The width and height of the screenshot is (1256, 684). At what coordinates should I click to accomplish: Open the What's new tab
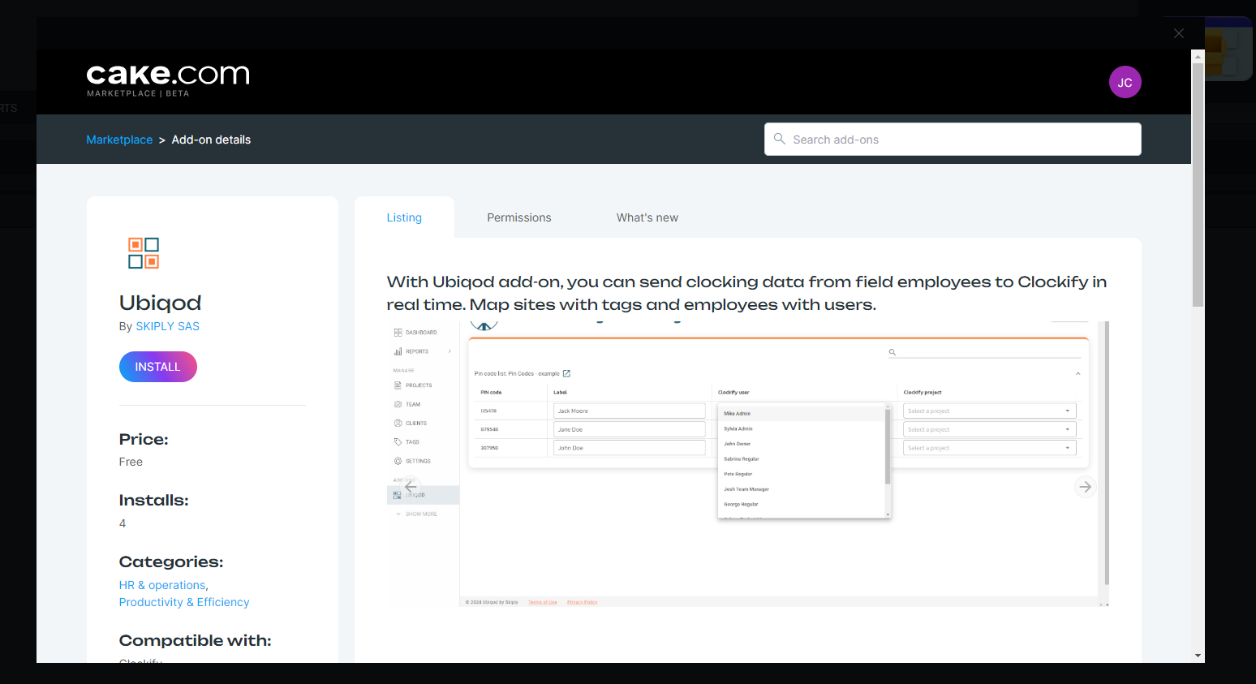(647, 217)
